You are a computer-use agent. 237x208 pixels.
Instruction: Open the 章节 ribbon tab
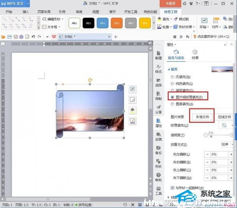coord(112,12)
